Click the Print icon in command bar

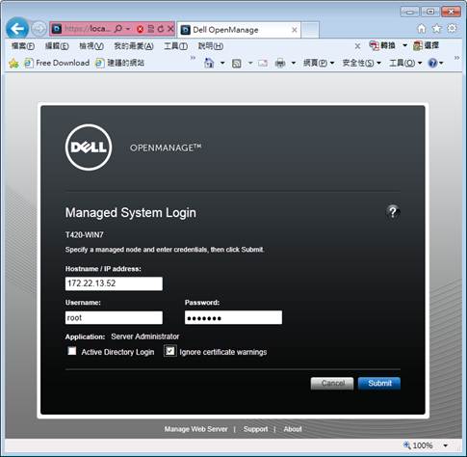(x=280, y=63)
